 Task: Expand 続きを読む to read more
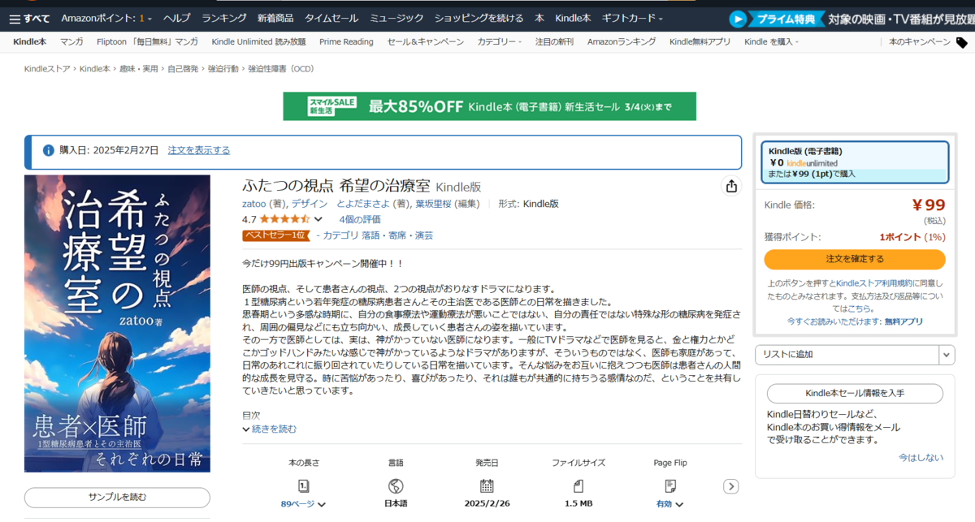pos(270,429)
